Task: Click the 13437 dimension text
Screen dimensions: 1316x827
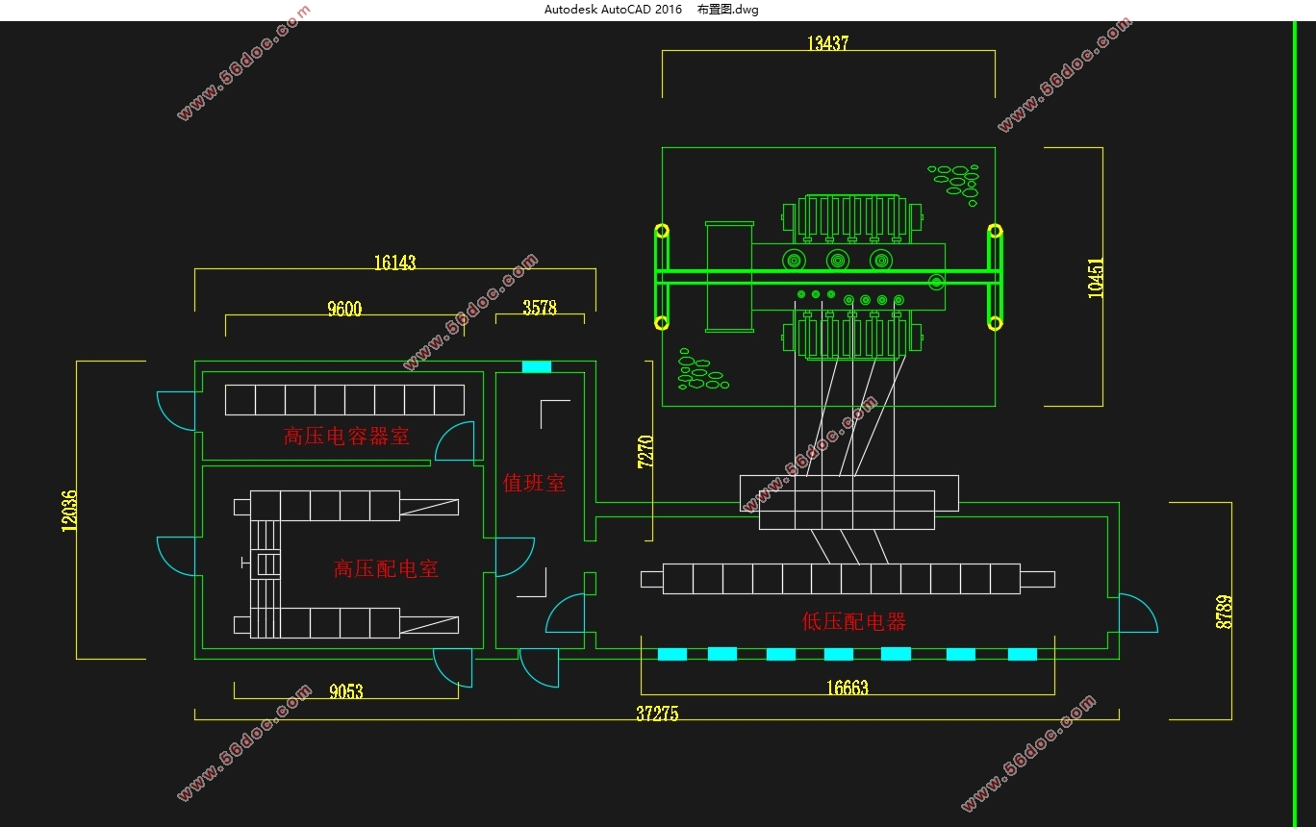Action: [x=827, y=43]
